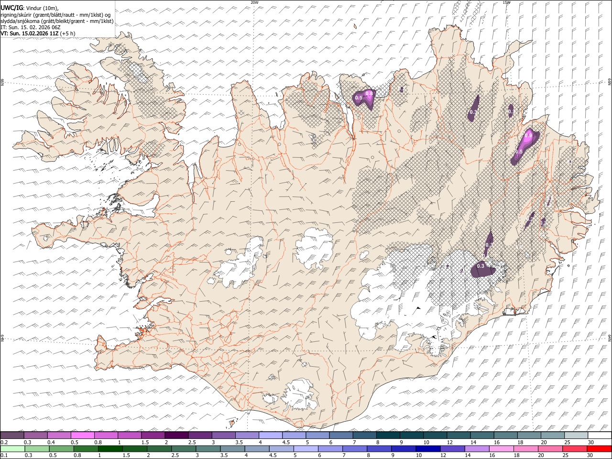Click the lower legend swatch between 0.1 and 0.3

(12, 448)
